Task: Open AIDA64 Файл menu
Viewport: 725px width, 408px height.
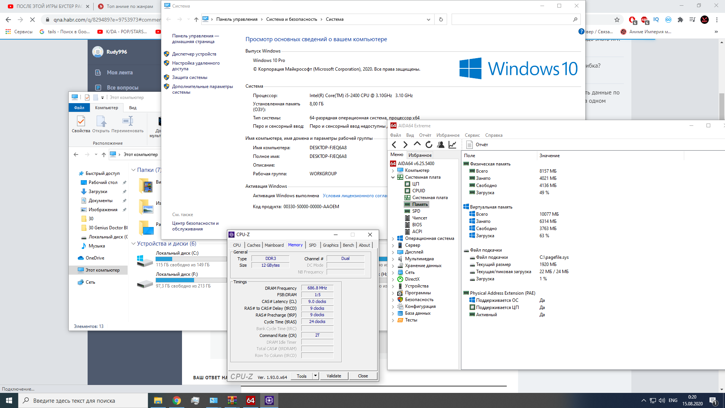Action: (395, 135)
